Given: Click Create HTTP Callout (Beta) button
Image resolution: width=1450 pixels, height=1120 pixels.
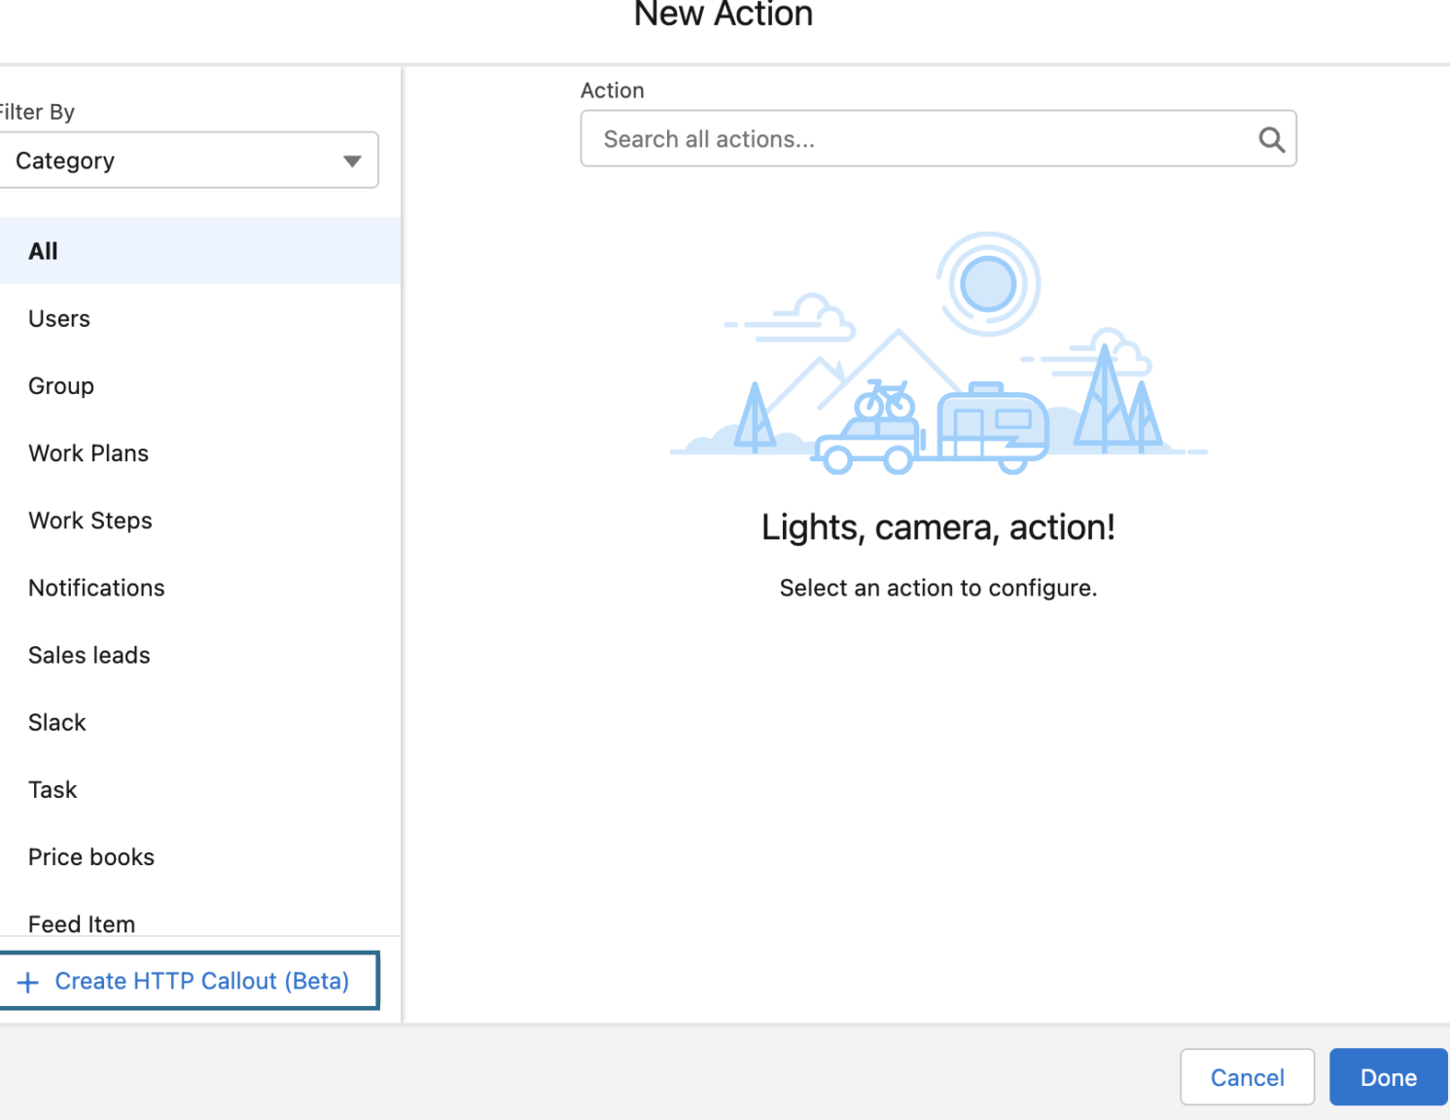Looking at the screenshot, I should tap(189, 981).
